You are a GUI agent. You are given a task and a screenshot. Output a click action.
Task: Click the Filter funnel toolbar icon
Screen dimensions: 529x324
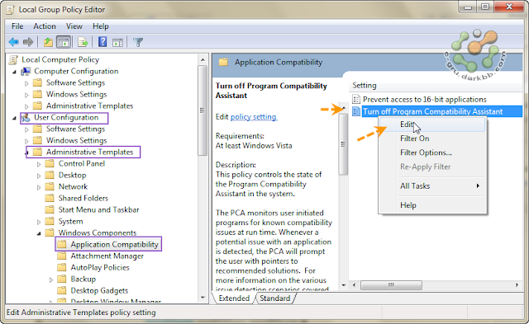(138, 42)
